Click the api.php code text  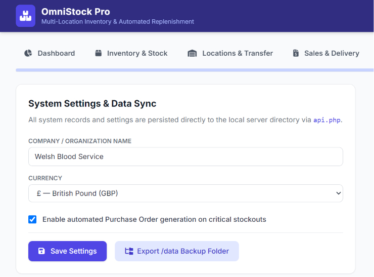(x=327, y=120)
